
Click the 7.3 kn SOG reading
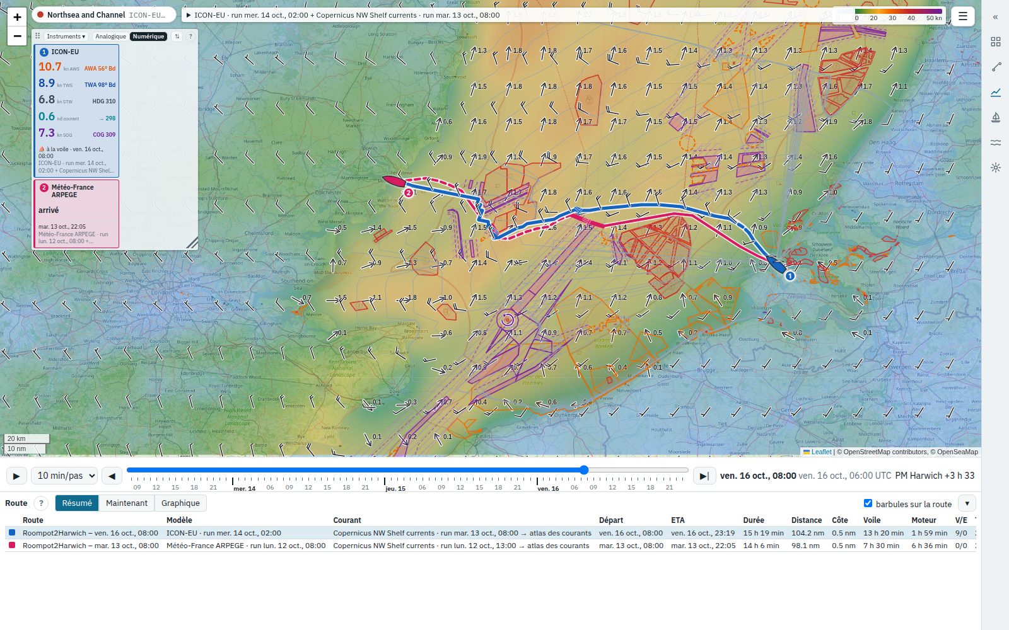[55, 133]
